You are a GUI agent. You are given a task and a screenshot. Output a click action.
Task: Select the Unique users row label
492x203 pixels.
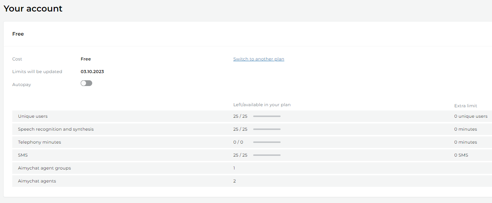click(x=33, y=116)
